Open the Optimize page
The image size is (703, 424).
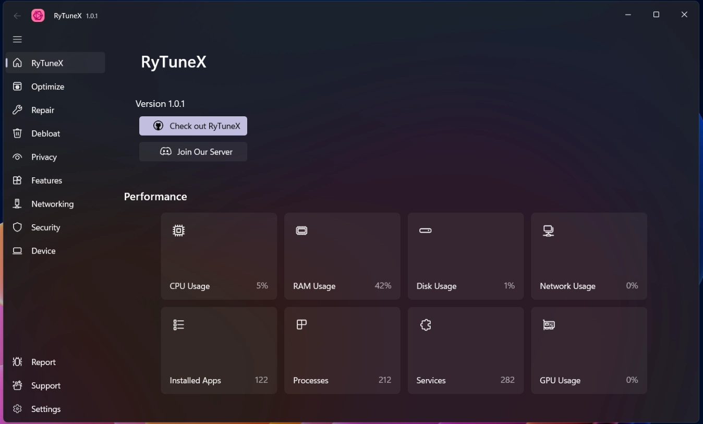[55, 87]
